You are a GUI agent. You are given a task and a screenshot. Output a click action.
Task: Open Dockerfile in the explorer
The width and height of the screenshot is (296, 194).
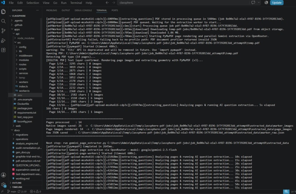[23, 104]
